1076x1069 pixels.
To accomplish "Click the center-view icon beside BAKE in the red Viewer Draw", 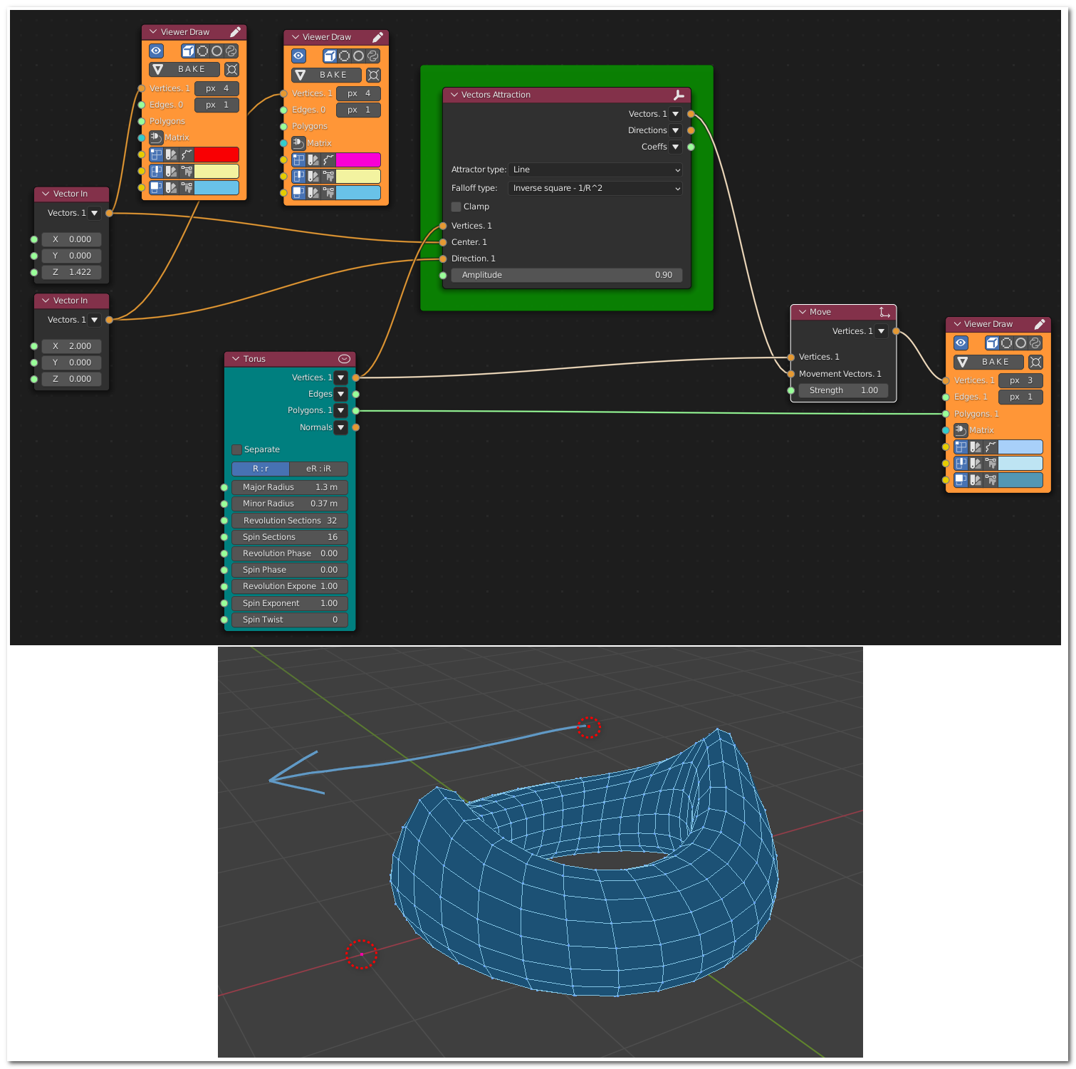I will (x=231, y=69).
